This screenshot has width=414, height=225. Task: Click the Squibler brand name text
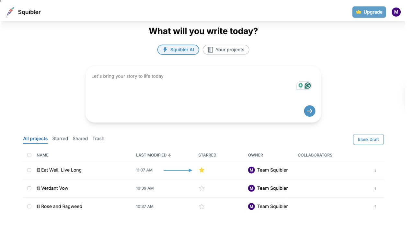click(29, 12)
